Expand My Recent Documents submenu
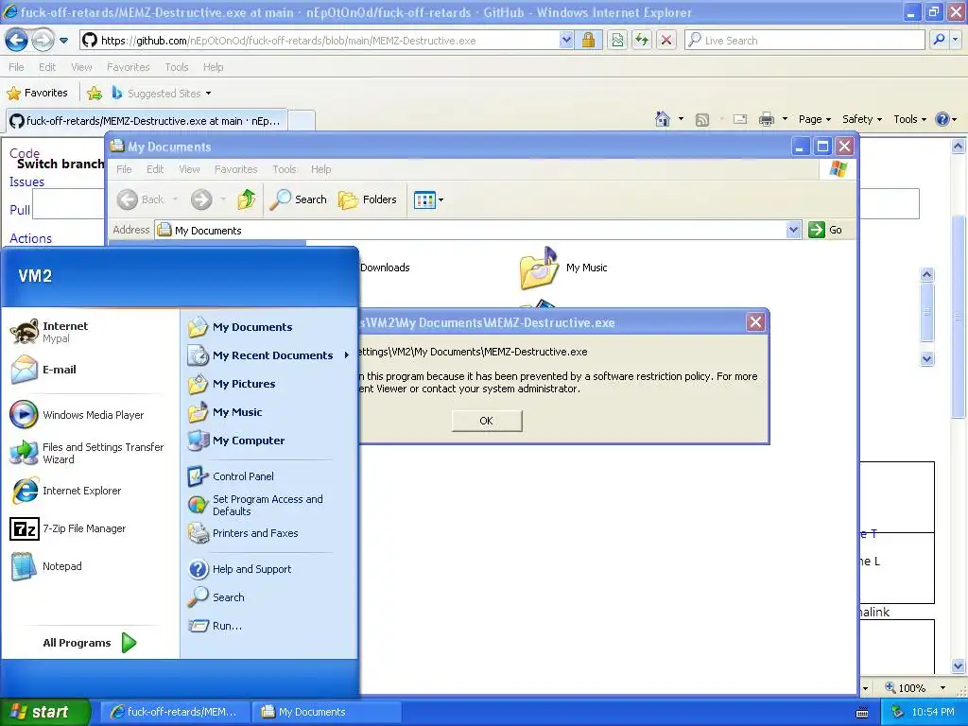968x726 pixels. pos(269,355)
